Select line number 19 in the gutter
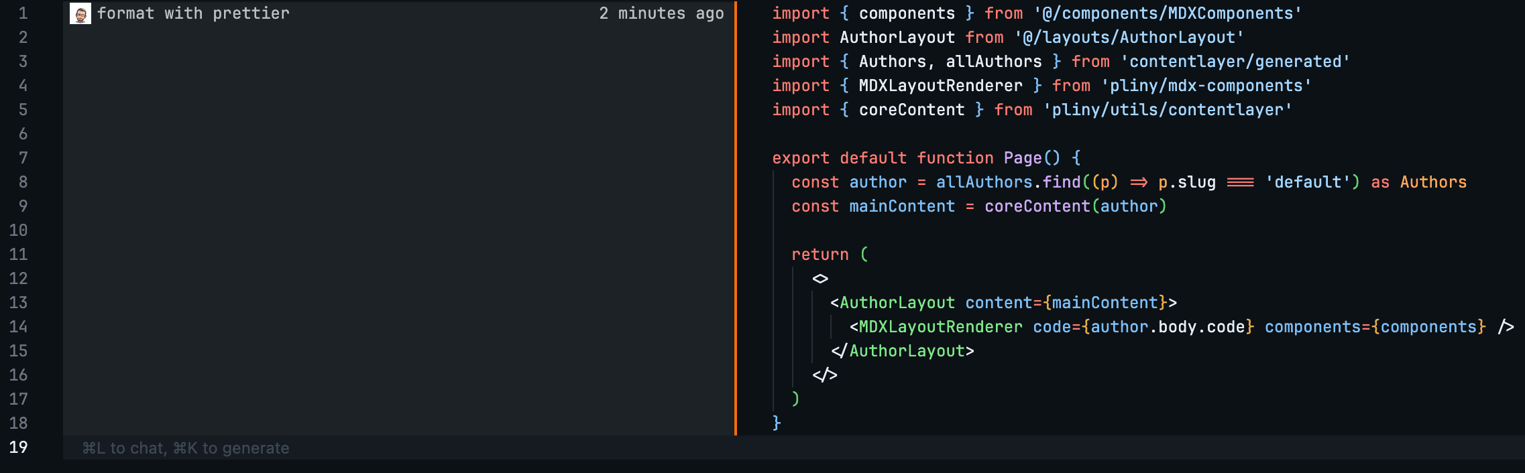The width and height of the screenshot is (1525, 473). pyautogui.click(x=19, y=448)
